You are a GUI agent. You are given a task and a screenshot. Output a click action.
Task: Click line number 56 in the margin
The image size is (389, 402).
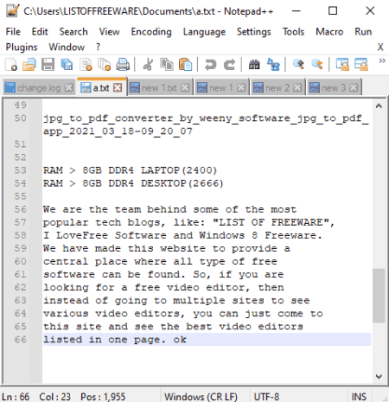[20, 209]
